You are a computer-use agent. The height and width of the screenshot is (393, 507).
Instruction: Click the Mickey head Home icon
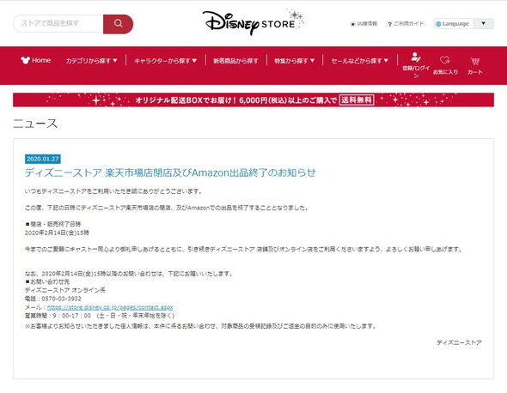25,60
